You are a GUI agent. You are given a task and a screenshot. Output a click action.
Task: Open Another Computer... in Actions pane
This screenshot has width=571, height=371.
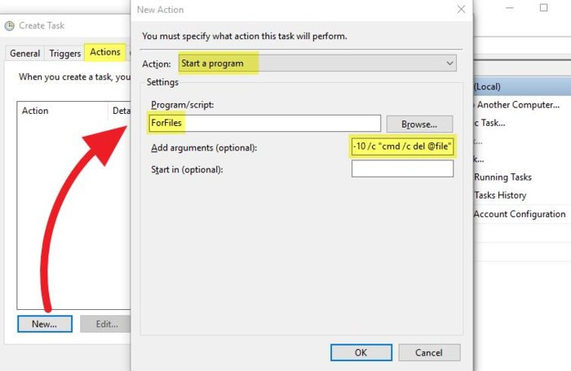coord(518,105)
